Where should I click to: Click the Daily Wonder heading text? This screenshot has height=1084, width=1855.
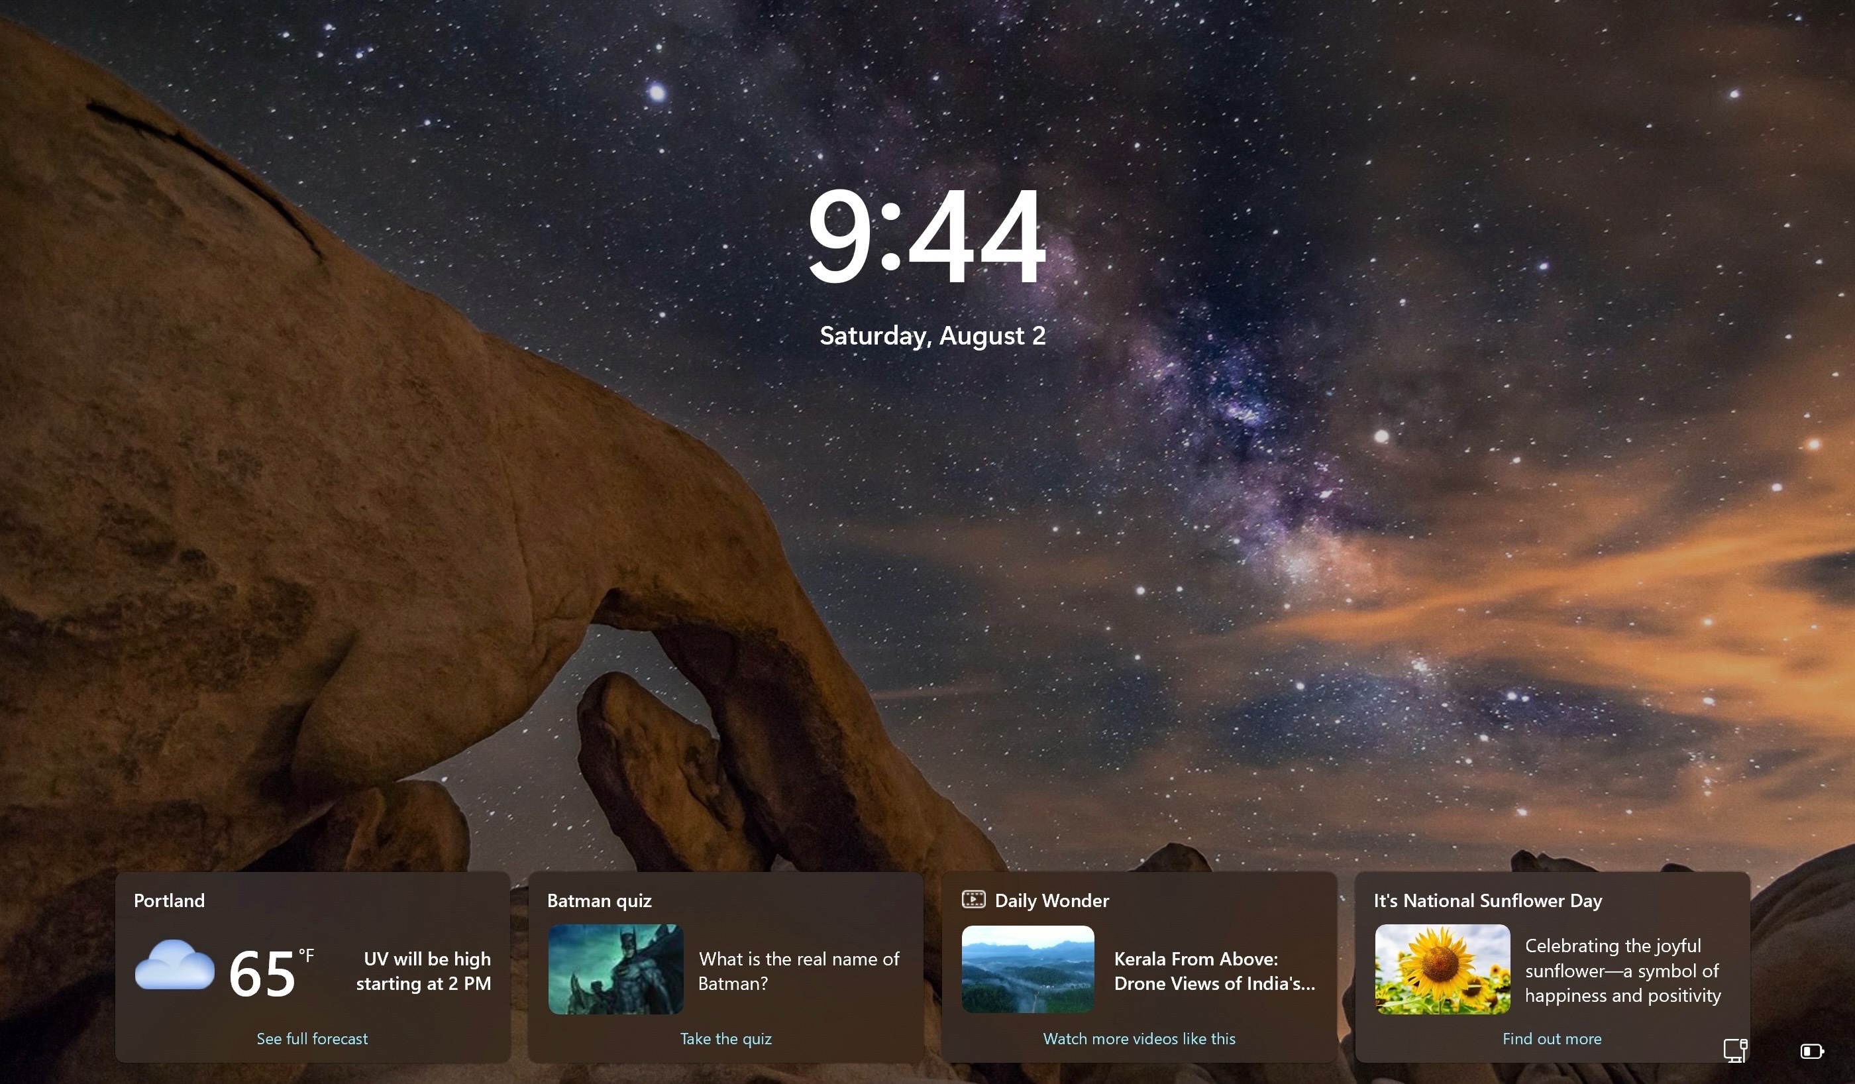(x=1051, y=900)
